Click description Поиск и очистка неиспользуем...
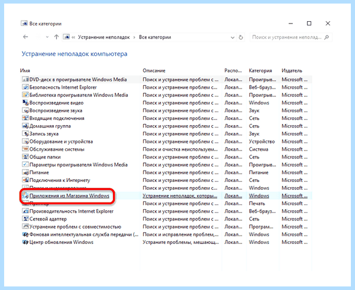355x290 pixels. 180,149
